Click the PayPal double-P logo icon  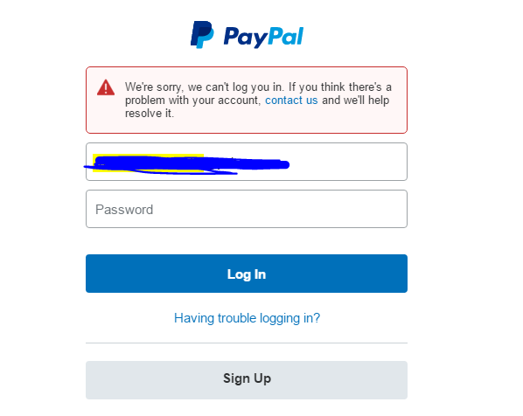(x=202, y=35)
